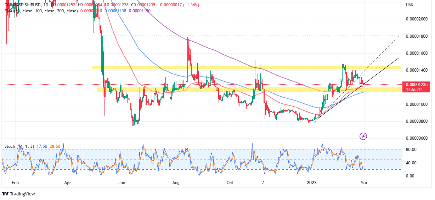Image resolution: width=435 pixels, height=200 pixels.
Task: Click the purple lightning bolt events icon
Action: (363, 136)
